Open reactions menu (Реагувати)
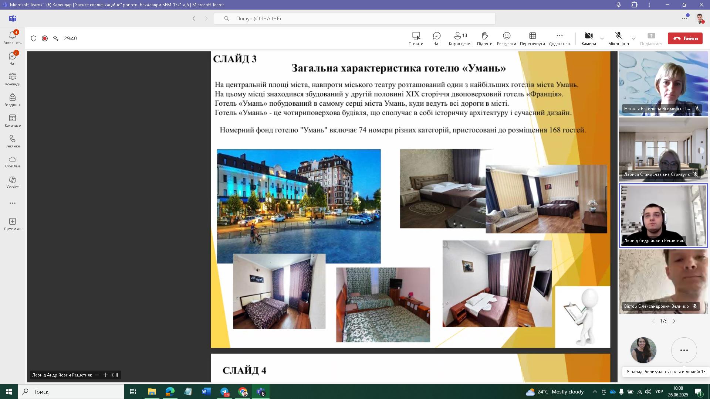 (506, 38)
